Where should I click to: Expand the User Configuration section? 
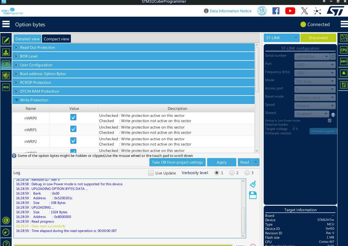(133, 65)
